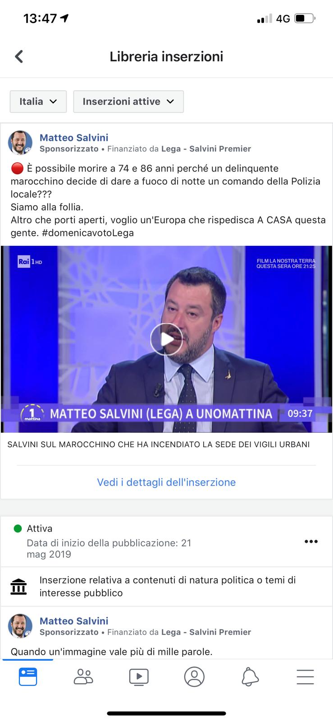Open the Notifications bell tab

click(250, 677)
